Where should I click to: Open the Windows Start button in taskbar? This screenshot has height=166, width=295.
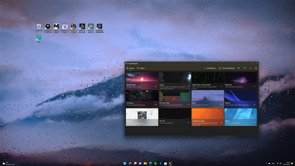tap(125, 163)
